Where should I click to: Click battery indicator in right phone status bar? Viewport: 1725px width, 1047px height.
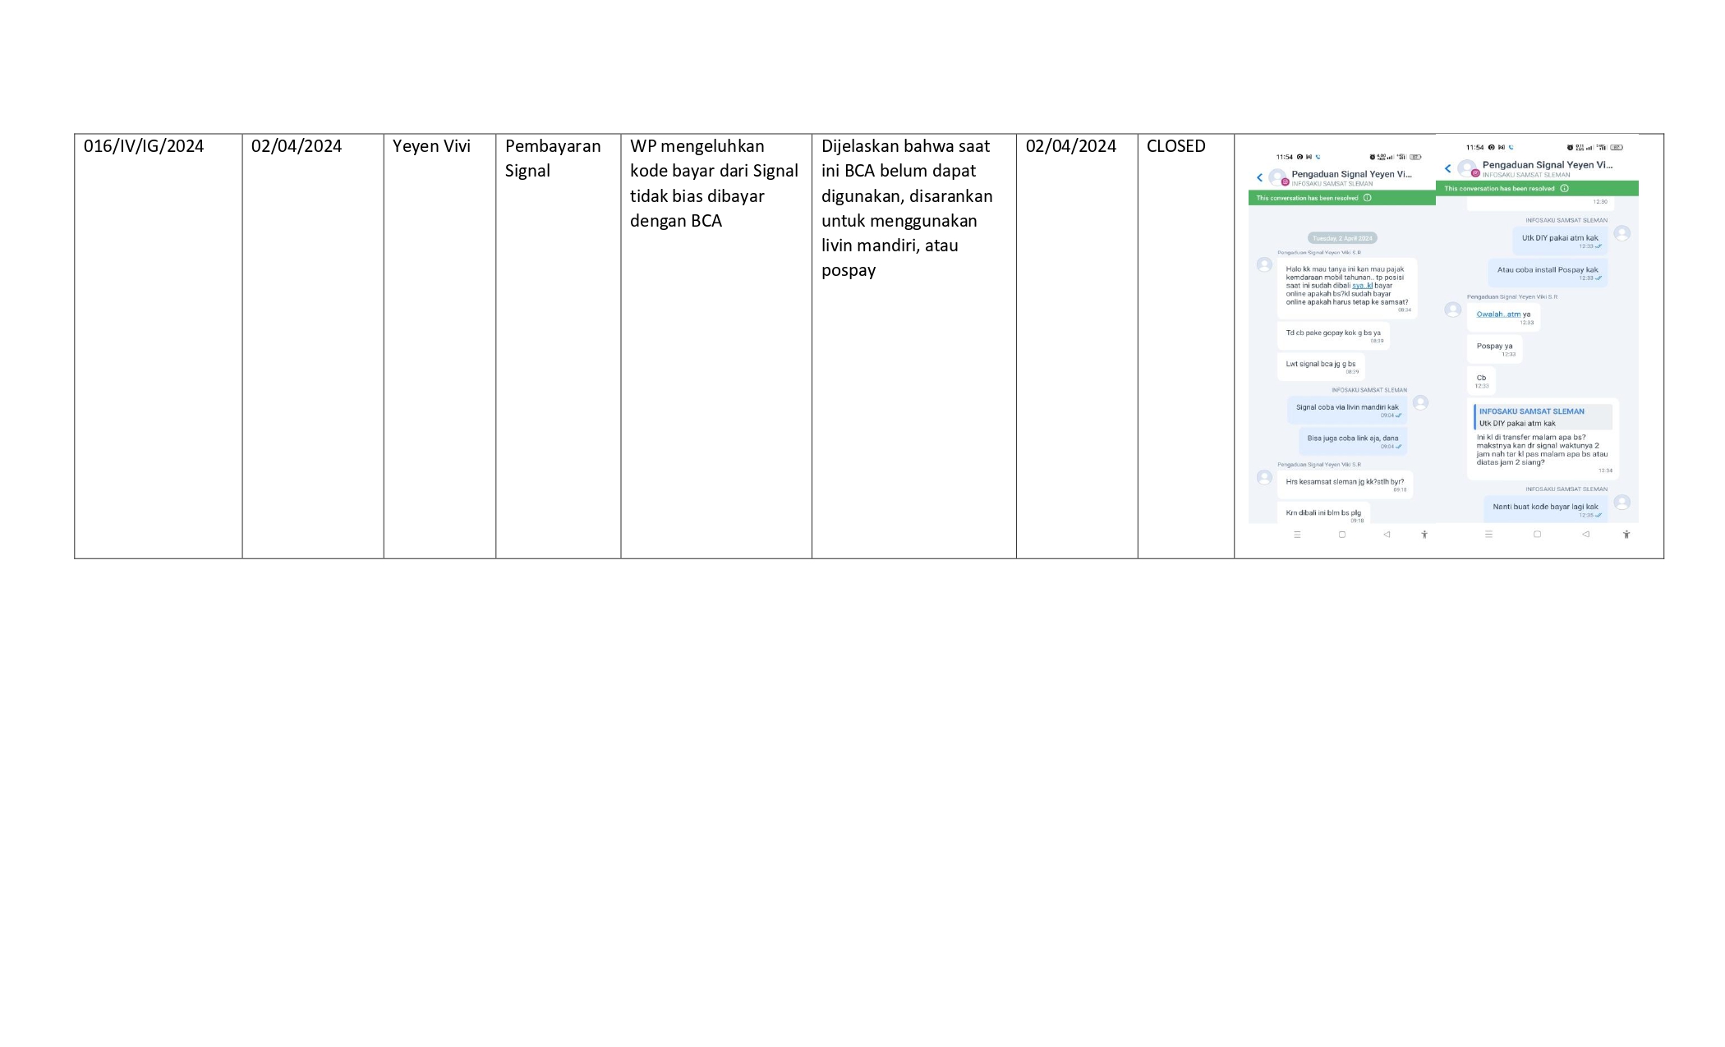pyautogui.click(x=1617, y=148)
